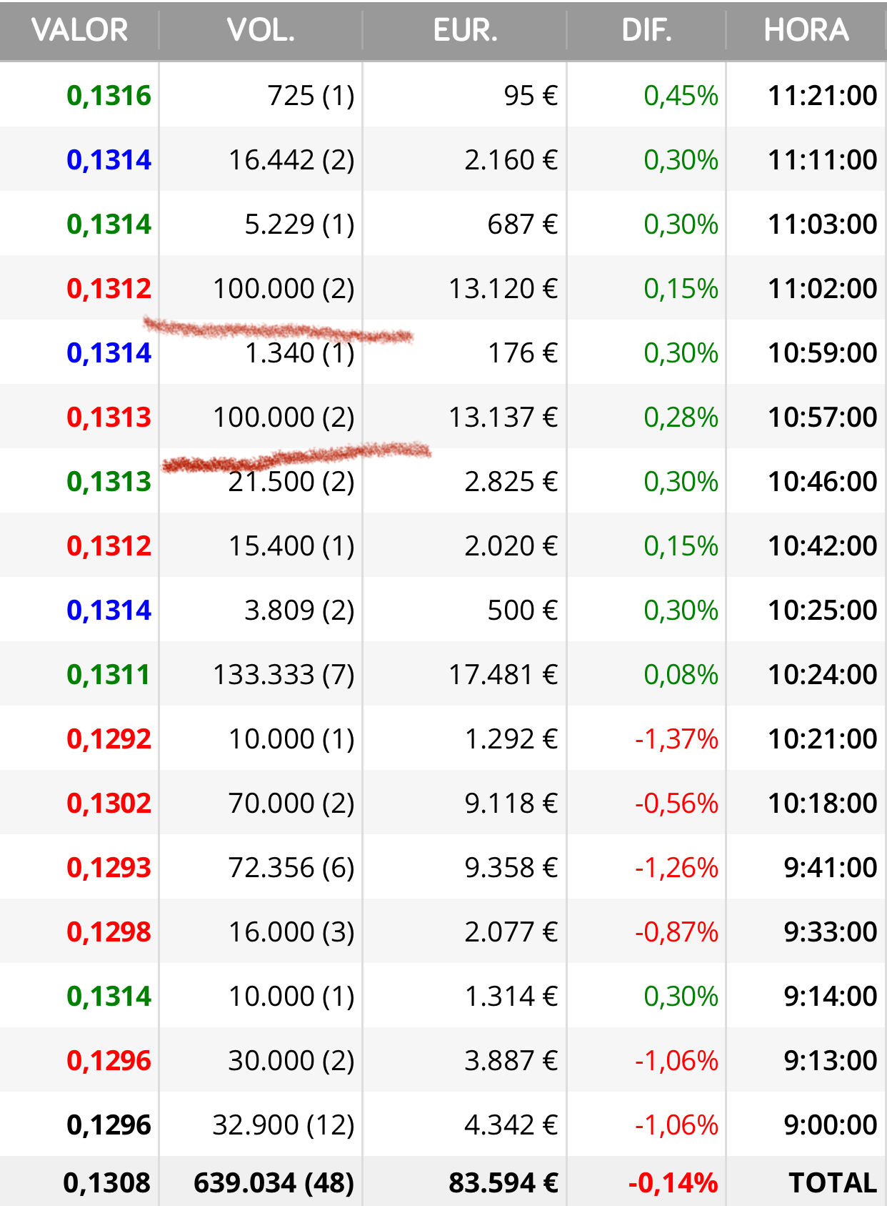Click volume 72.356 (6)
Screen dimensions: 887x1206
[291, 867]
